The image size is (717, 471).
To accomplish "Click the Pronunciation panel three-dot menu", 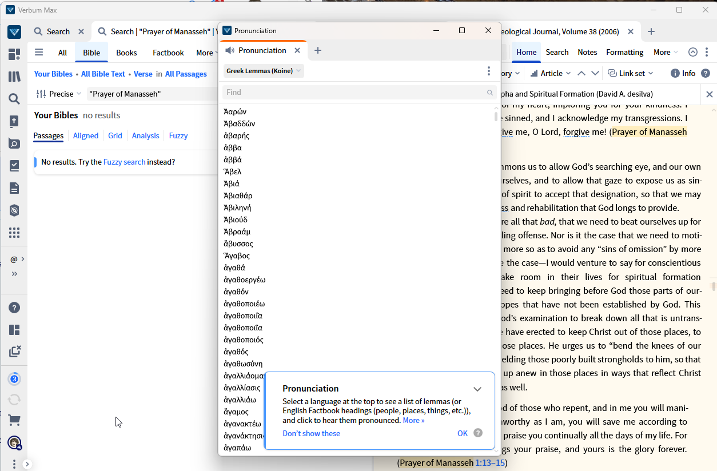I will pyautogui.click(x=488, y=71).
